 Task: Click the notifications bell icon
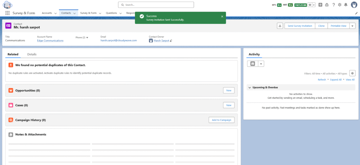[346, 5]
